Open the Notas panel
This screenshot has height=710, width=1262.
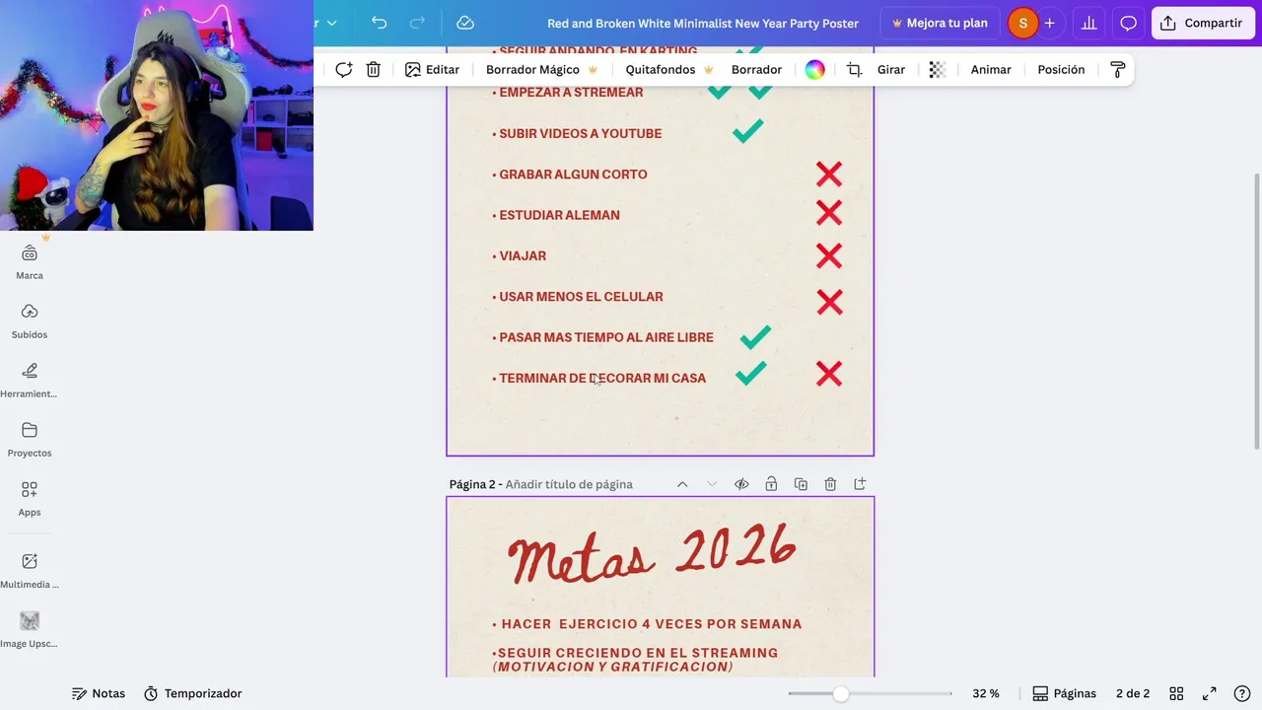click(99, 693)
